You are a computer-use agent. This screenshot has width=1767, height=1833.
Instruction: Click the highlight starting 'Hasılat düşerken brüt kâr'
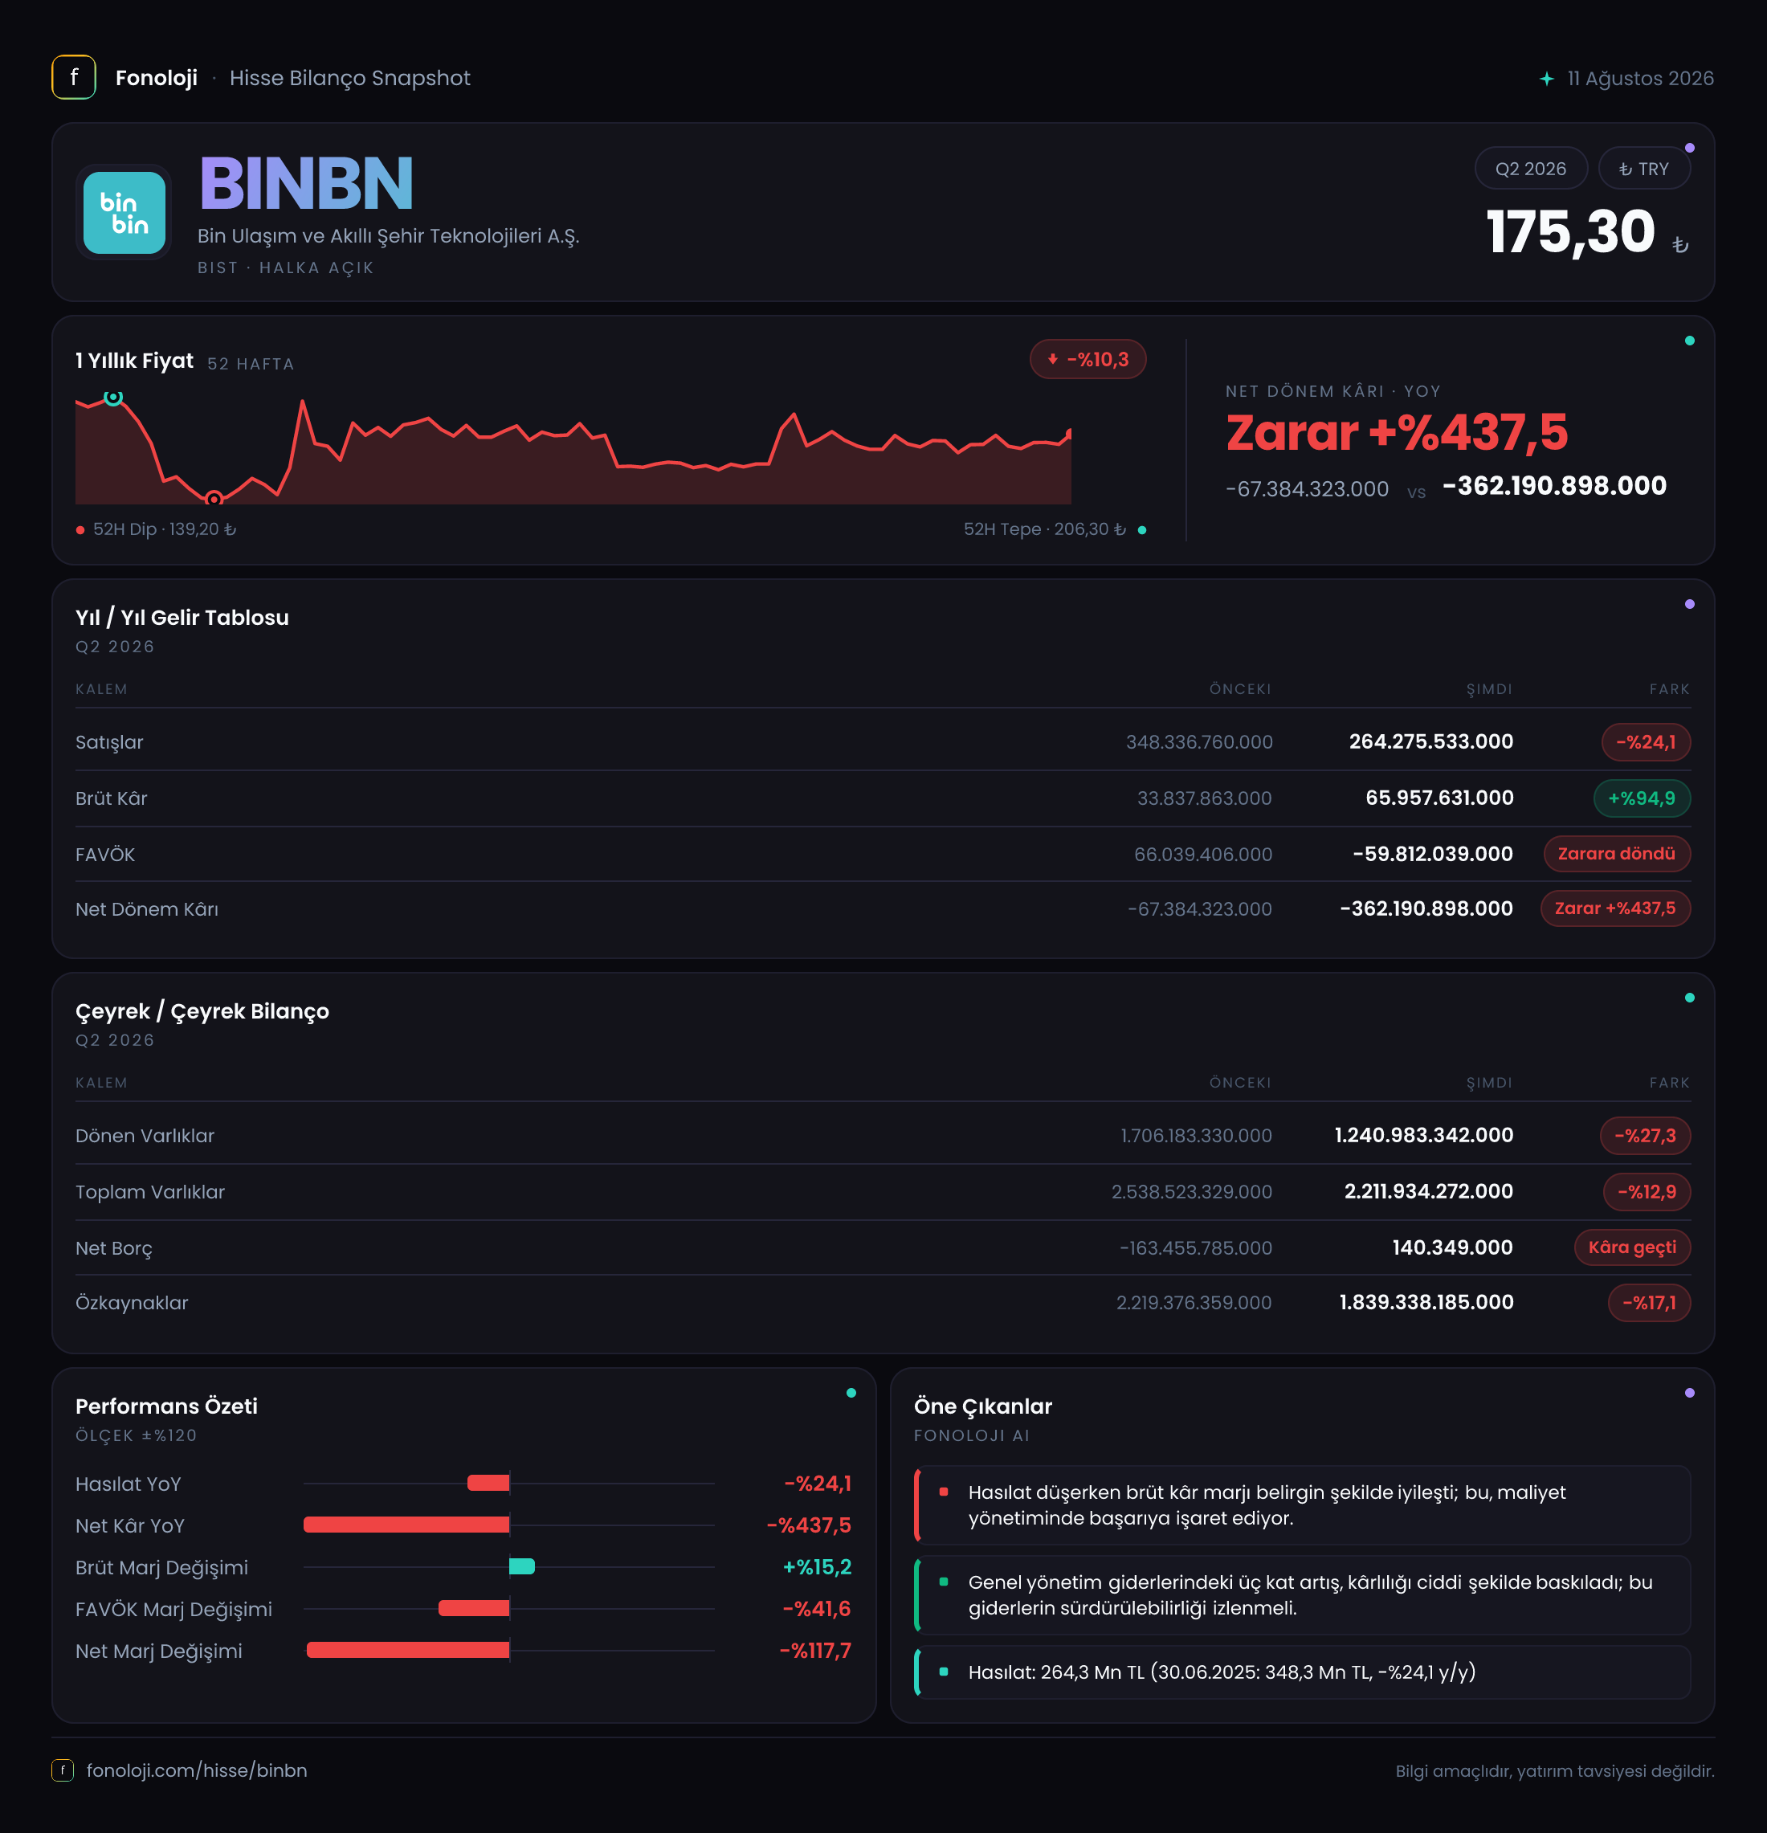tap(1302, 1504)
